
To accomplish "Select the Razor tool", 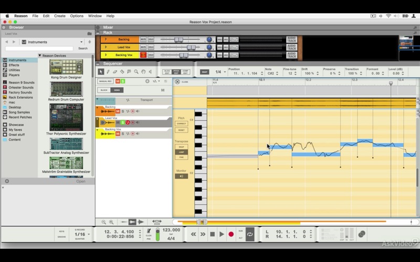I will 122,72.
